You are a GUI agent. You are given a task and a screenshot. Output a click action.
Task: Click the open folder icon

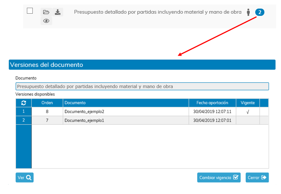[46, 12]
